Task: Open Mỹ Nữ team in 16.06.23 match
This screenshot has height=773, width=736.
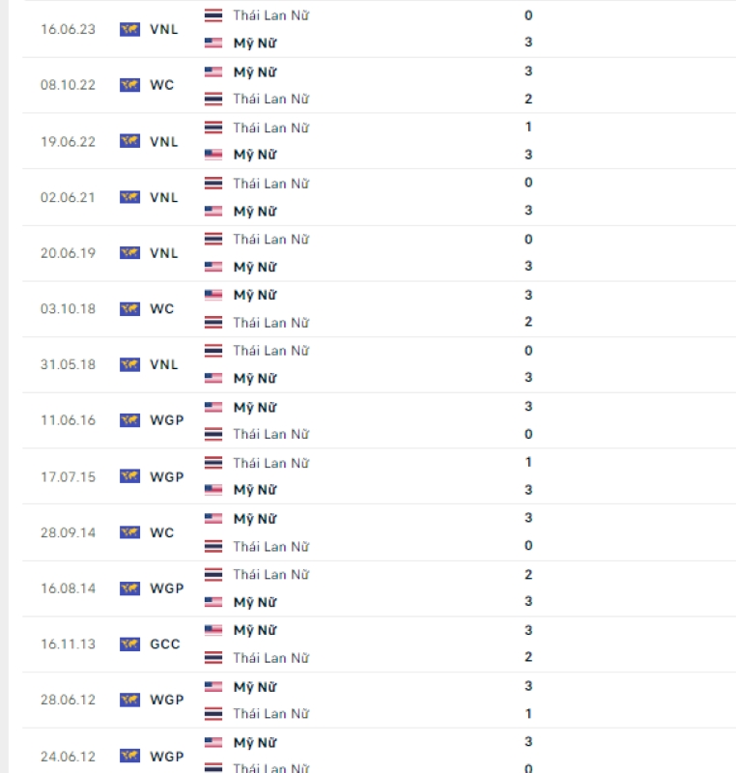Action: point(255,43)
